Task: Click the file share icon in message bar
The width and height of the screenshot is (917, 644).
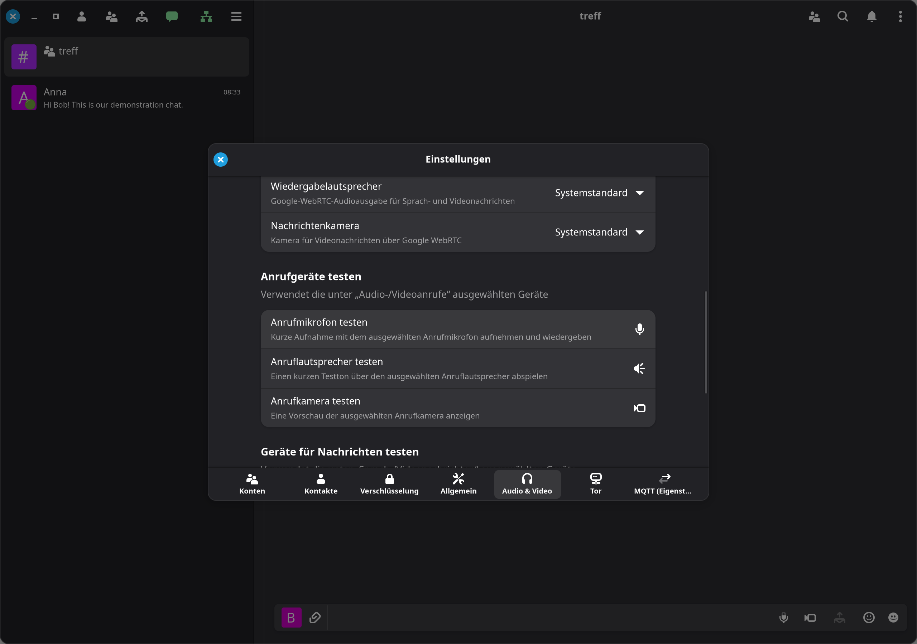Action: [x=840, y=617]
